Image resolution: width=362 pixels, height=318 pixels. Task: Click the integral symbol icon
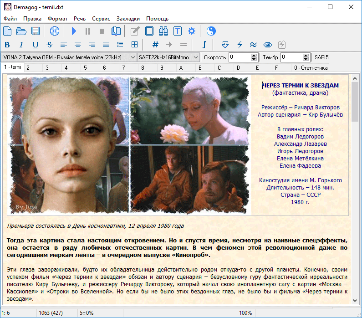[x=204, y=44]
